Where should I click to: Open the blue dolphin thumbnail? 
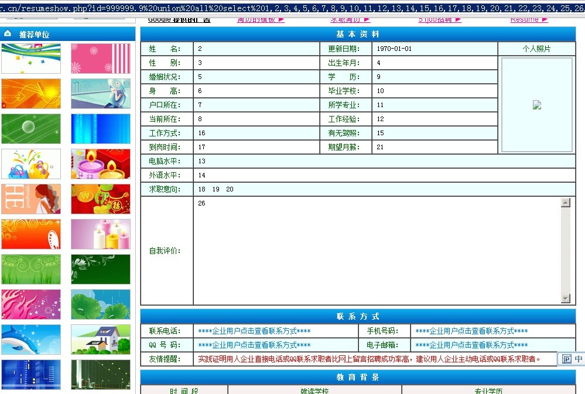(31, 340)
